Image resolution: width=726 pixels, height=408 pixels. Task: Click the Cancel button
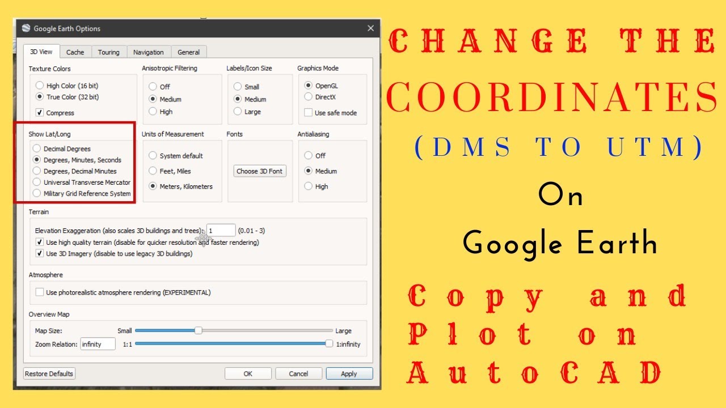298,373
